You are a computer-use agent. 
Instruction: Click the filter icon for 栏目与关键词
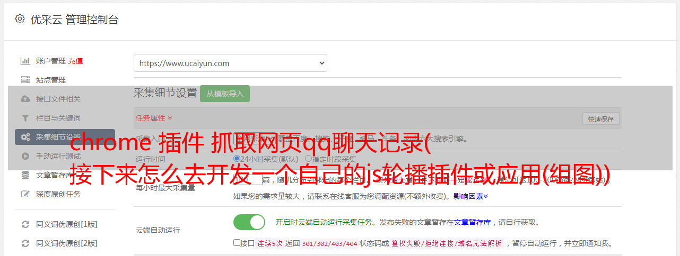(25, 118)
